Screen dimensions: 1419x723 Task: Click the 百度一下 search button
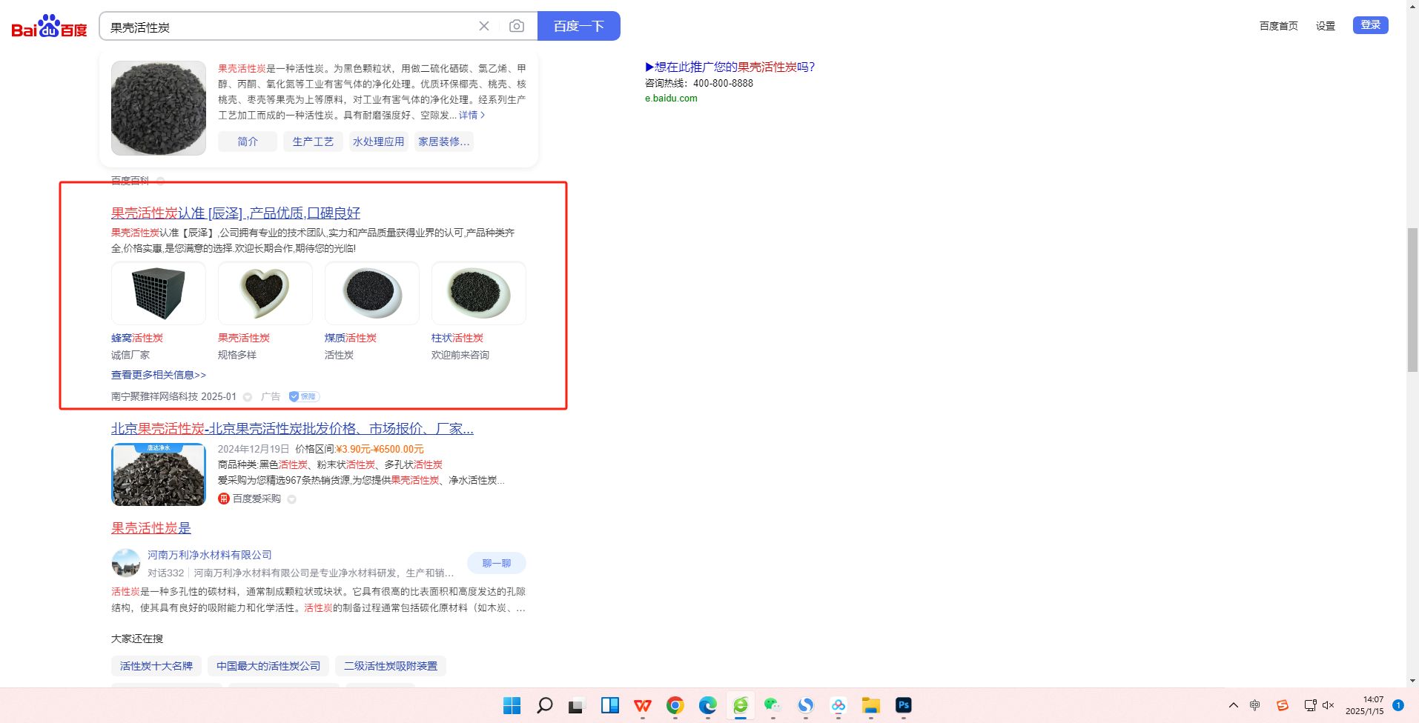(x=579, y=26)
